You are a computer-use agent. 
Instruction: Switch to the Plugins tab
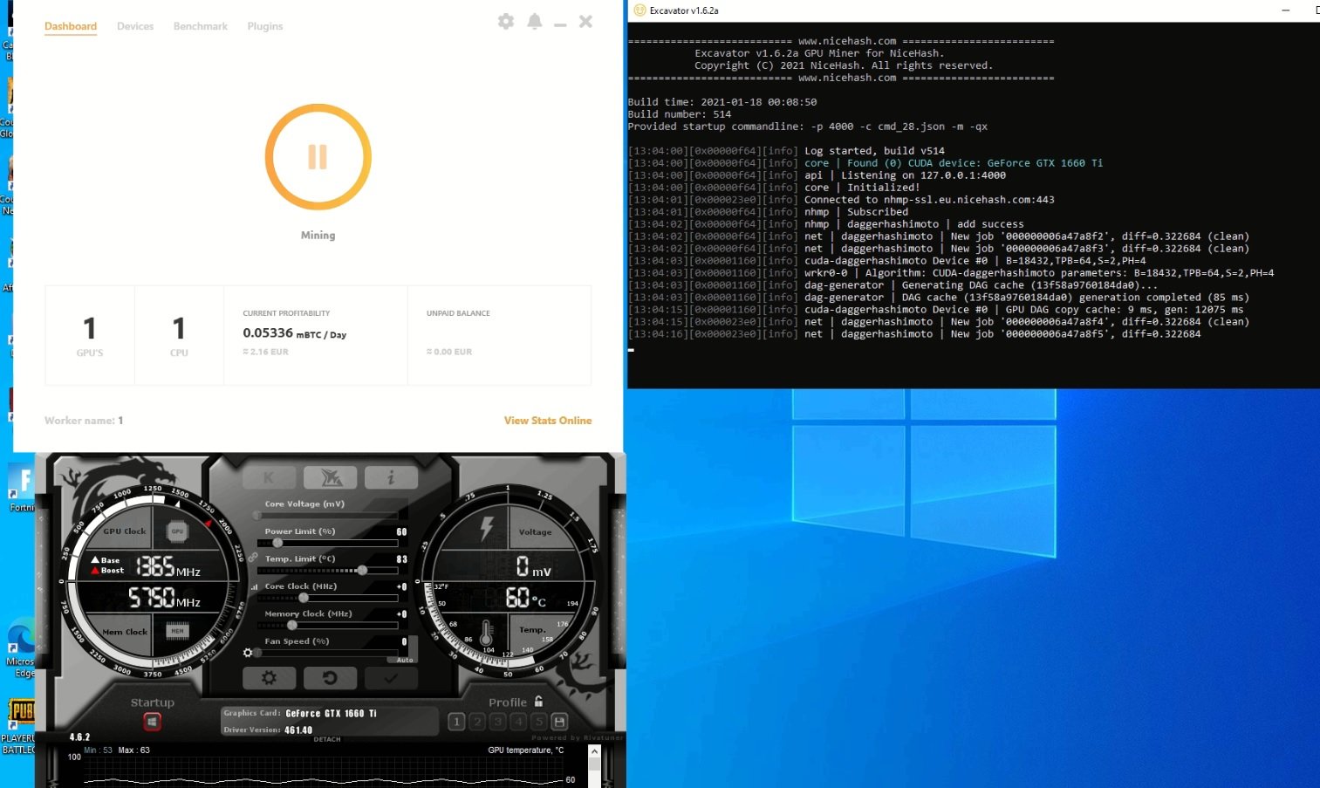[x=265, y=26]
